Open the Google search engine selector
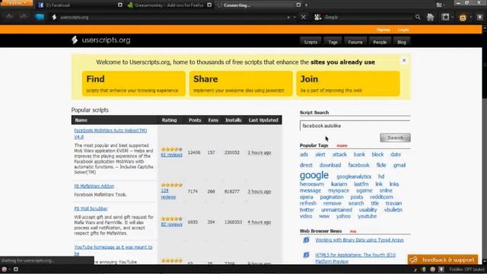The width and height of the screenshot is (487, 274). [318, 18]
